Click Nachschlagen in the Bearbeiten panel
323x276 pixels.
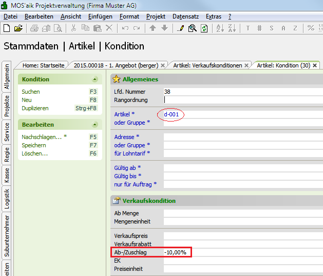coord(42,137)
